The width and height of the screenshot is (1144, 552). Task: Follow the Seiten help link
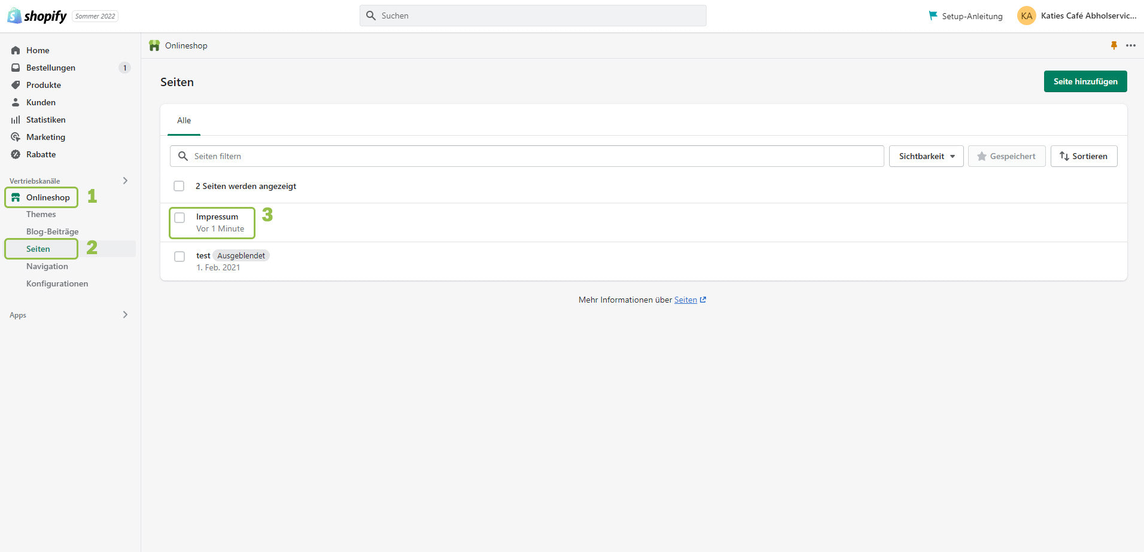tap(686, 300)
